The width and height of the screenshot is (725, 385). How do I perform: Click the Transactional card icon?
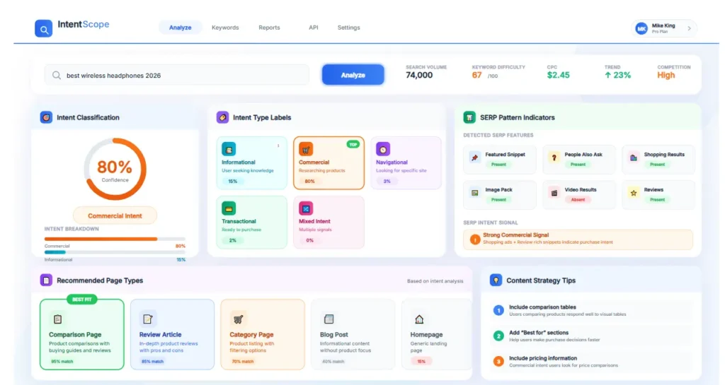(x=229, y=208)
